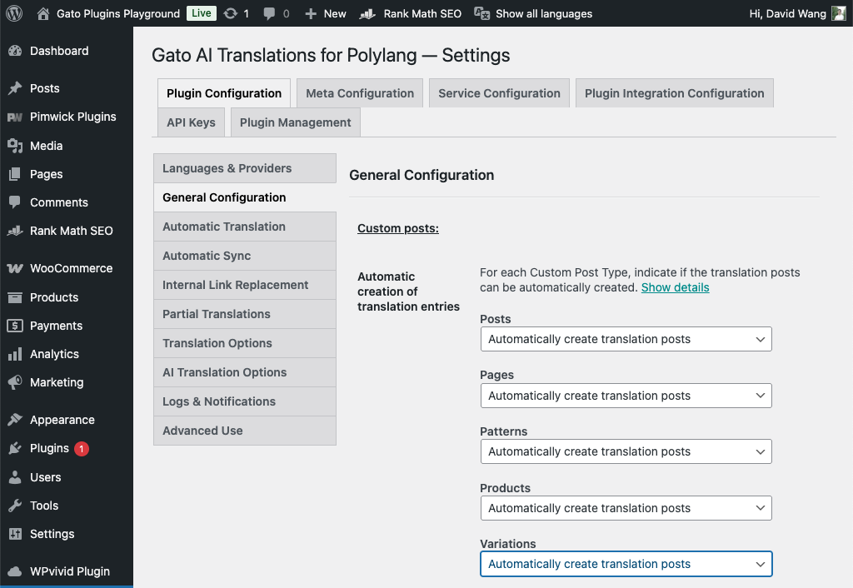Screen dimensions: 853x588
Task: Open Automatic Translation settings section
Action: (x=224, y=227)
